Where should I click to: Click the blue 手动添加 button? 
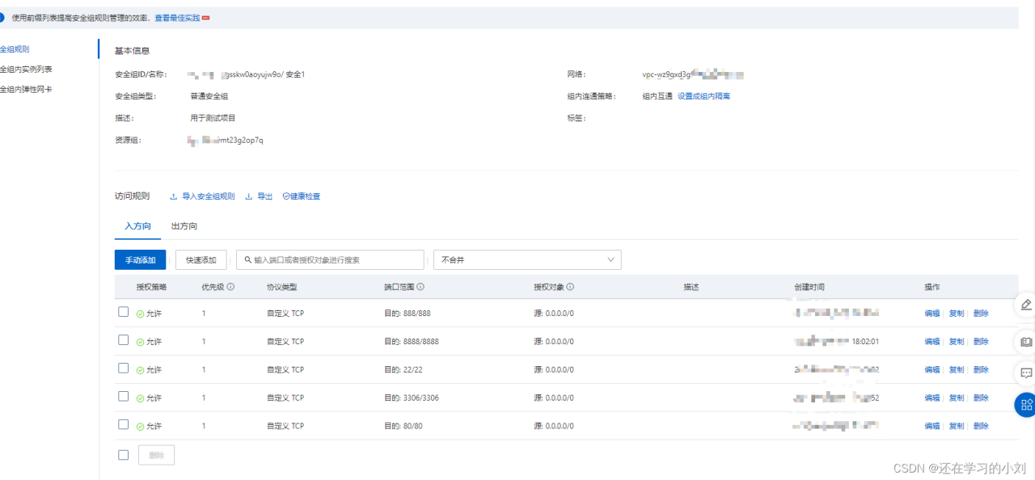[140, 259]
